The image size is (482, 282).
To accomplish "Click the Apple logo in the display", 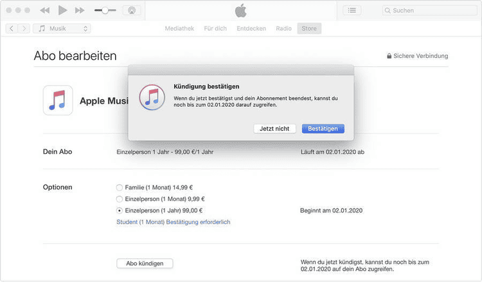I will [241, 10].
